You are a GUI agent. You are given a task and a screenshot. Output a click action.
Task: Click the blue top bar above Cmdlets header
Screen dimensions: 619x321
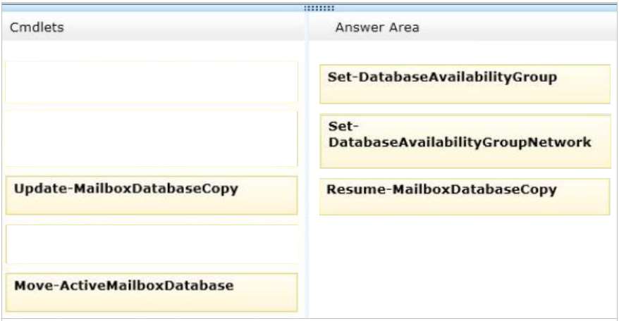pos(153,8)
